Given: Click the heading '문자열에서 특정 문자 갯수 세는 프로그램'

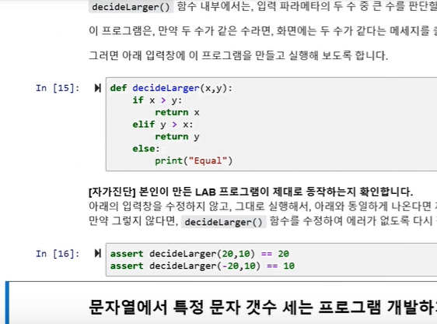Looking at the screenshot, I should (235, 307).
